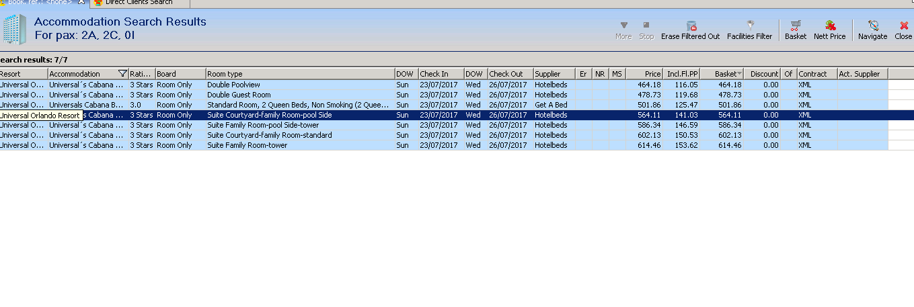The image size is (914, 307).
Task: Click the Er column header
Action: pyautogui.click(x=584, y=74)
